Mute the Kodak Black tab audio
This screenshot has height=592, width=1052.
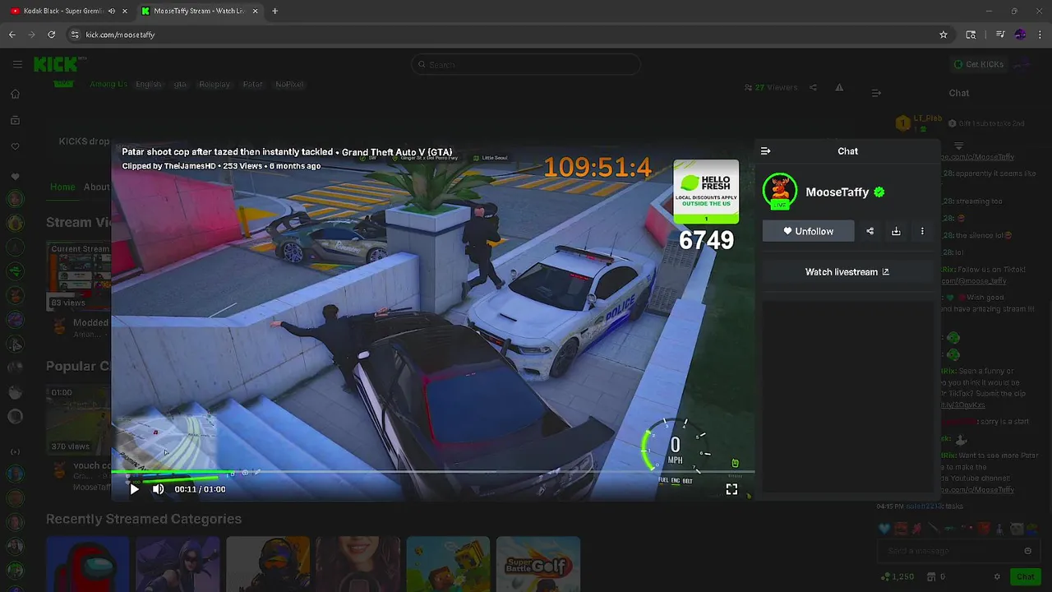click(112, 11)
